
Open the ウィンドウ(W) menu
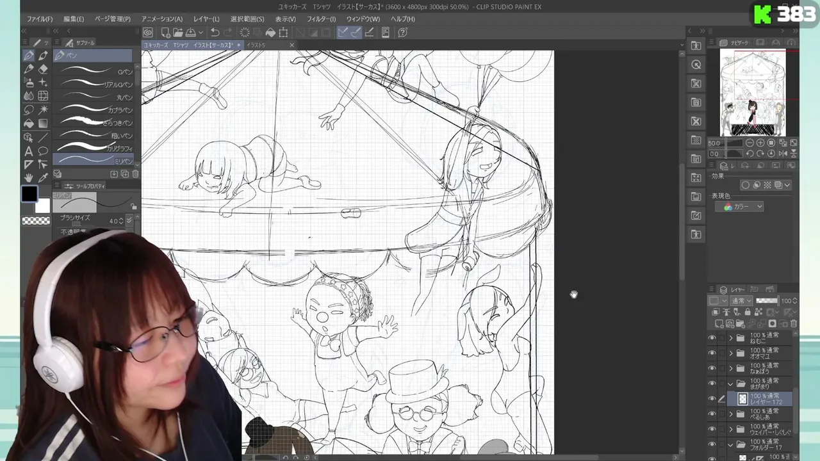[363, 19]
